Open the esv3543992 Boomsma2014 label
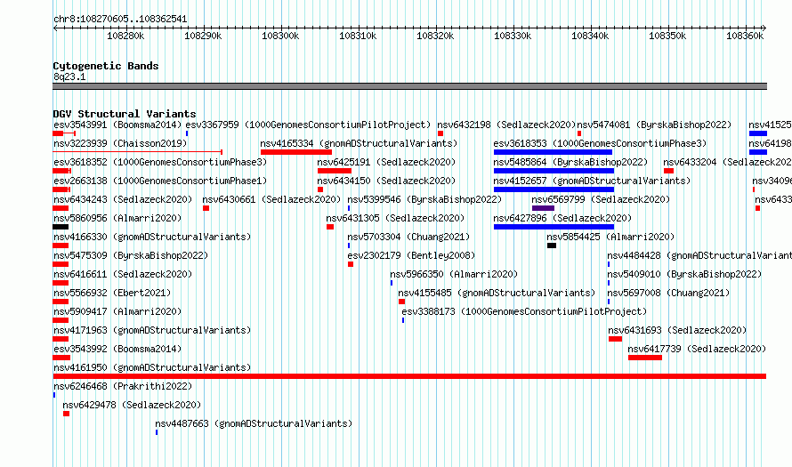Screen dimensions: 792x467 pos(117,349)
